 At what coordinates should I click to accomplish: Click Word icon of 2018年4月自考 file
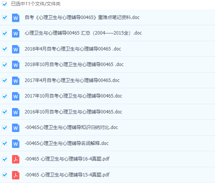coord(16,49)
